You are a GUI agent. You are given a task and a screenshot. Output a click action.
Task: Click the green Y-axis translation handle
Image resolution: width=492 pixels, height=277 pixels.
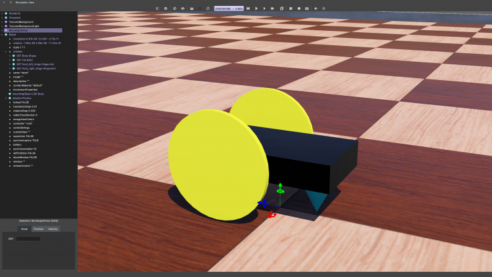click(280, 188)
